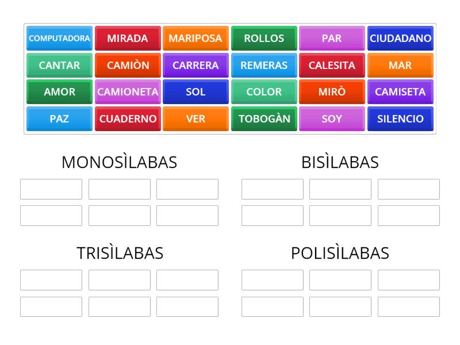This screenshot has width=460, height=345.
Task: Select the COMPUTADORA word tile
Action: [x=59, y=39]
